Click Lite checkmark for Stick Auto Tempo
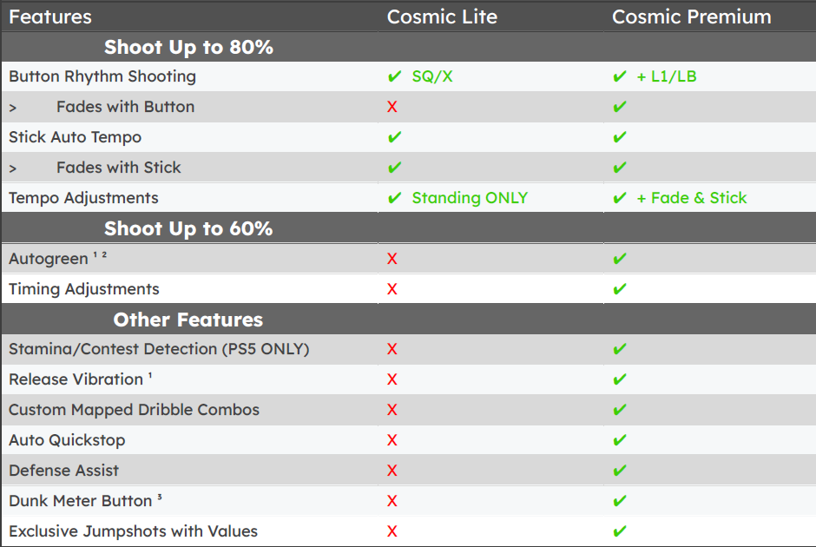Viewport: 816px width, 547px height. point(394,137)
